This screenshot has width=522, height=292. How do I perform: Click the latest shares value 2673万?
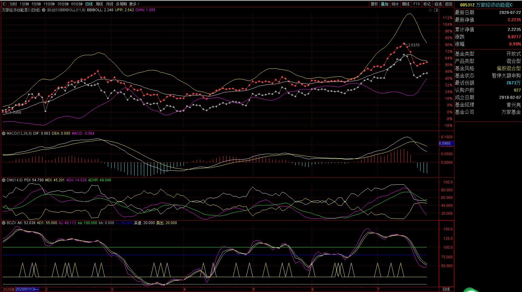514,83
